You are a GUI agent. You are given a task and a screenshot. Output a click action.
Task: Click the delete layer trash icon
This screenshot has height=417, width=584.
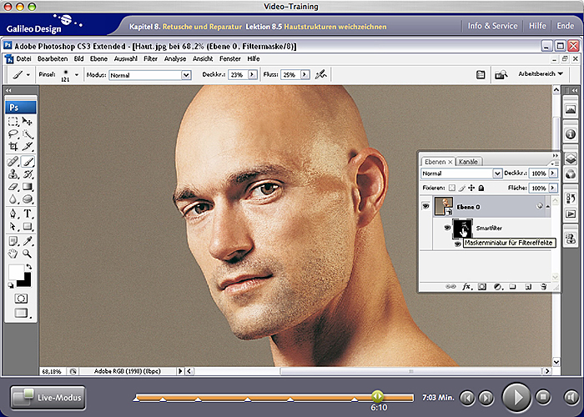pos(543,286)
